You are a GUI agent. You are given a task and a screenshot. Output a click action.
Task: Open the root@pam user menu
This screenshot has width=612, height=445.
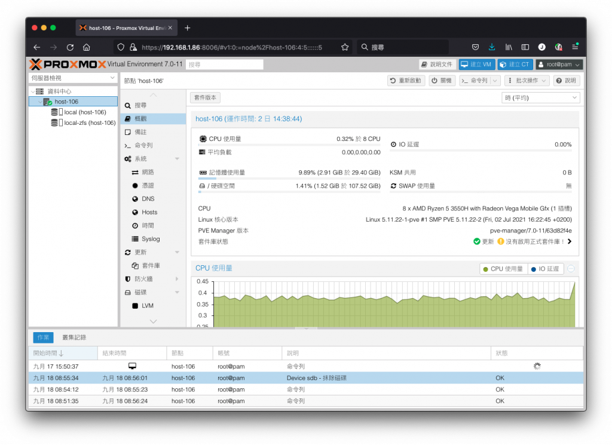click(559, 65)
